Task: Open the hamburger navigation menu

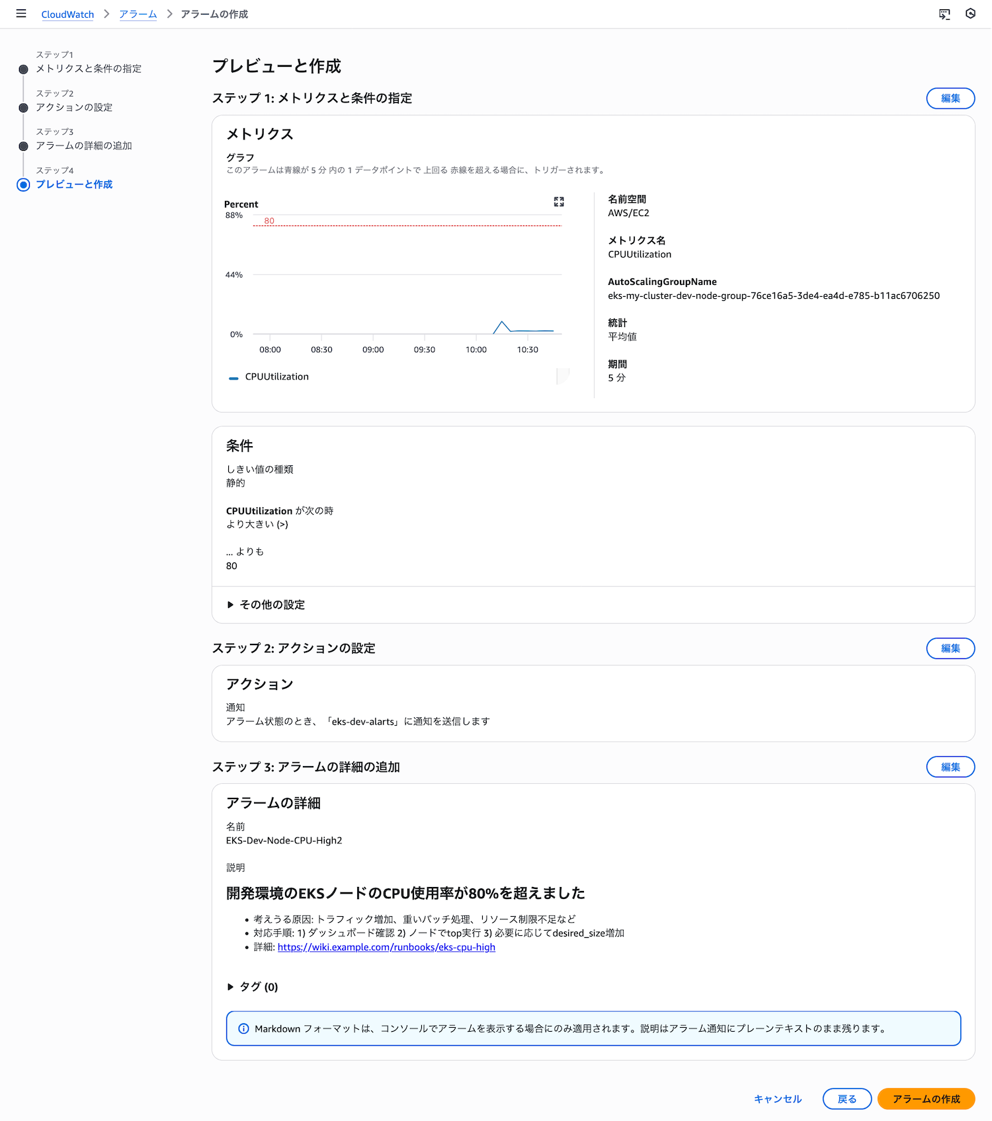Action: (x=21, y=13)
